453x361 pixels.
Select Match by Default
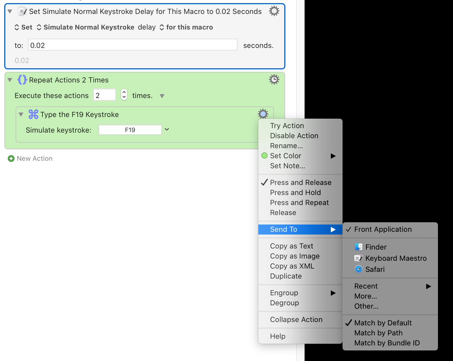click(390, 323)
